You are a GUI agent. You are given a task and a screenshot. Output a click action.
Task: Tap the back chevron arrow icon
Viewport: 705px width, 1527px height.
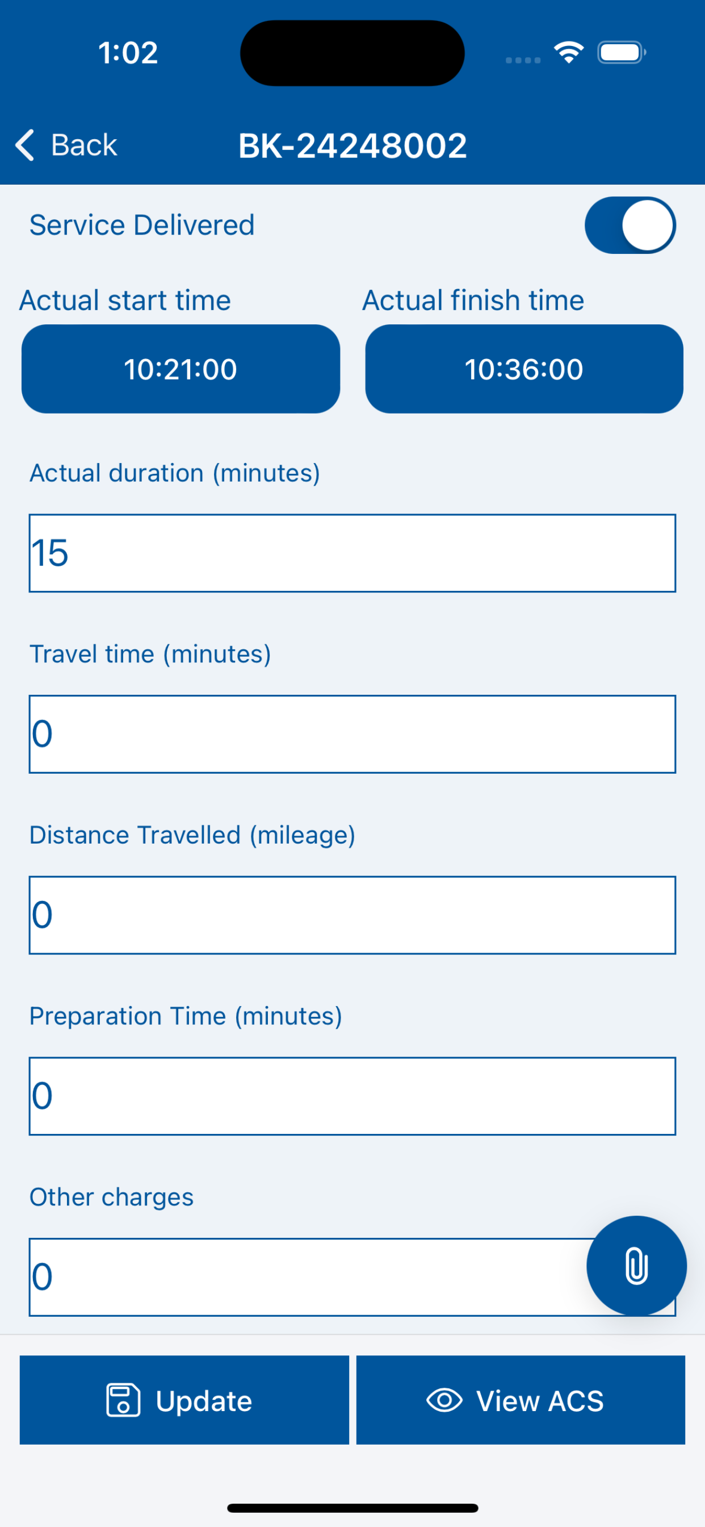coord(25,145)
